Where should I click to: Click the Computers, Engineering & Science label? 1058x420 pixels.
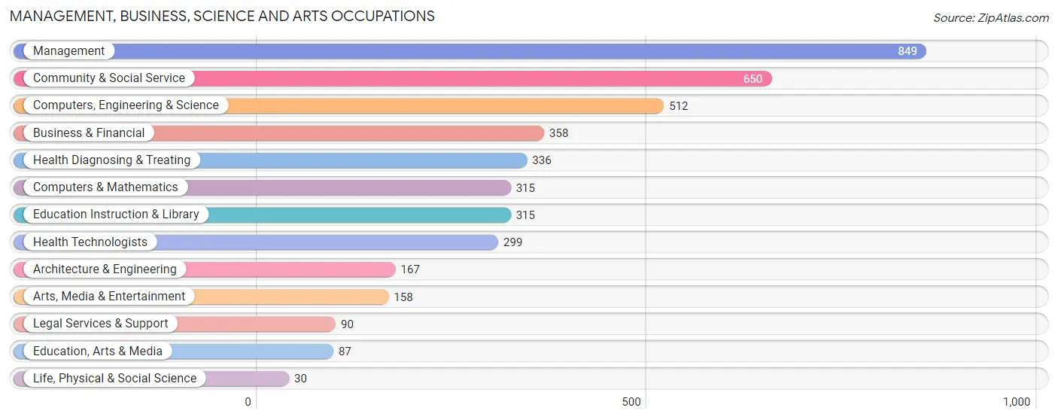pyautogui.click(x=126, y=105)
